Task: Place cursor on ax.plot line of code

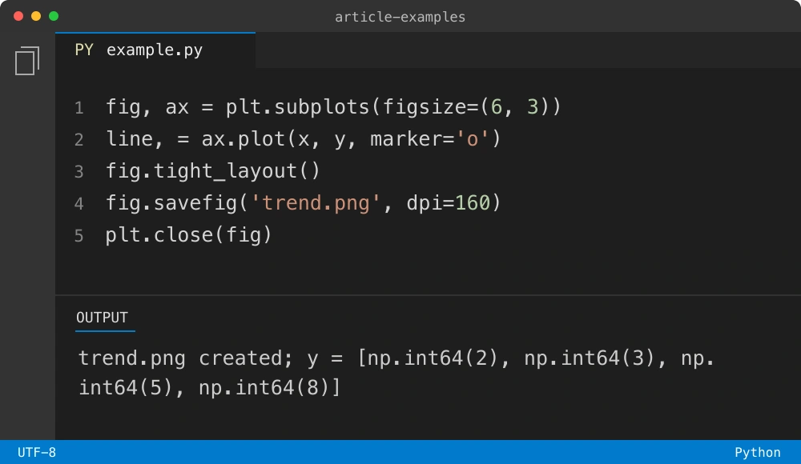Action: [x=304, y=139]
